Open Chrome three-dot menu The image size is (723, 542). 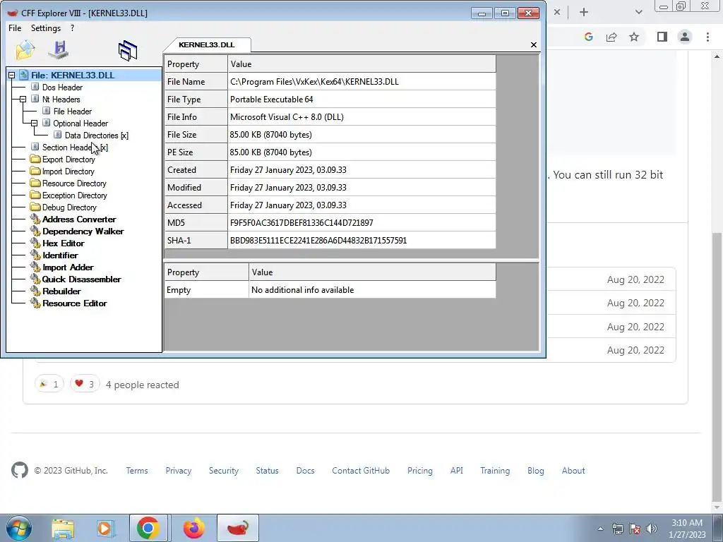[707, 37]
